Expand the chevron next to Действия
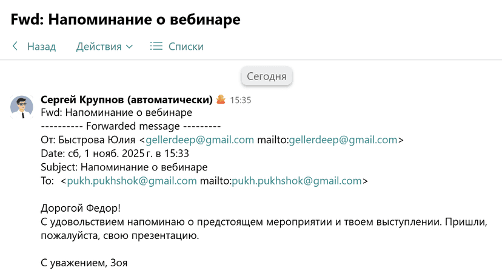Image resolution: width=502 pixels, height=276 pixels. click(x=129, y=47)
